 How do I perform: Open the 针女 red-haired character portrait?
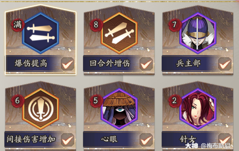coord(198,109)
